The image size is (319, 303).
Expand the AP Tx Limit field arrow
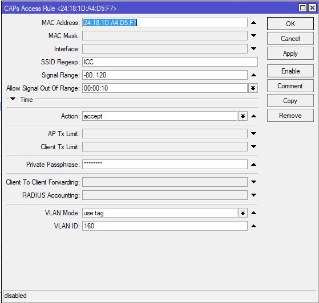pos(253,134)
